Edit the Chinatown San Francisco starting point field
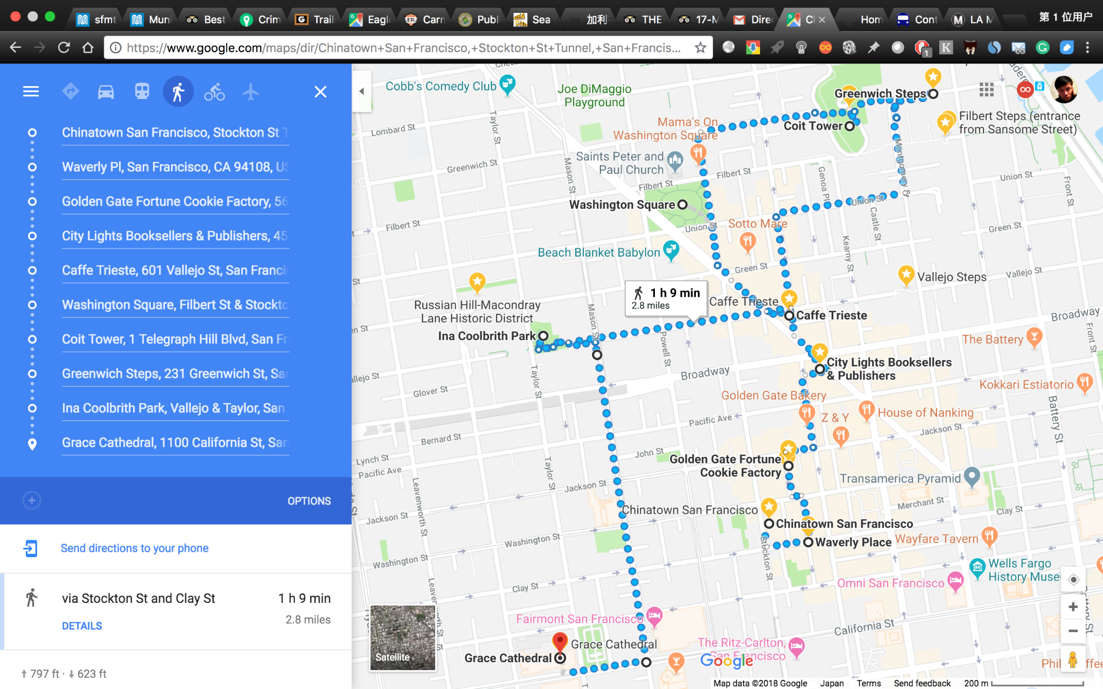 click(x=176, y=132)
